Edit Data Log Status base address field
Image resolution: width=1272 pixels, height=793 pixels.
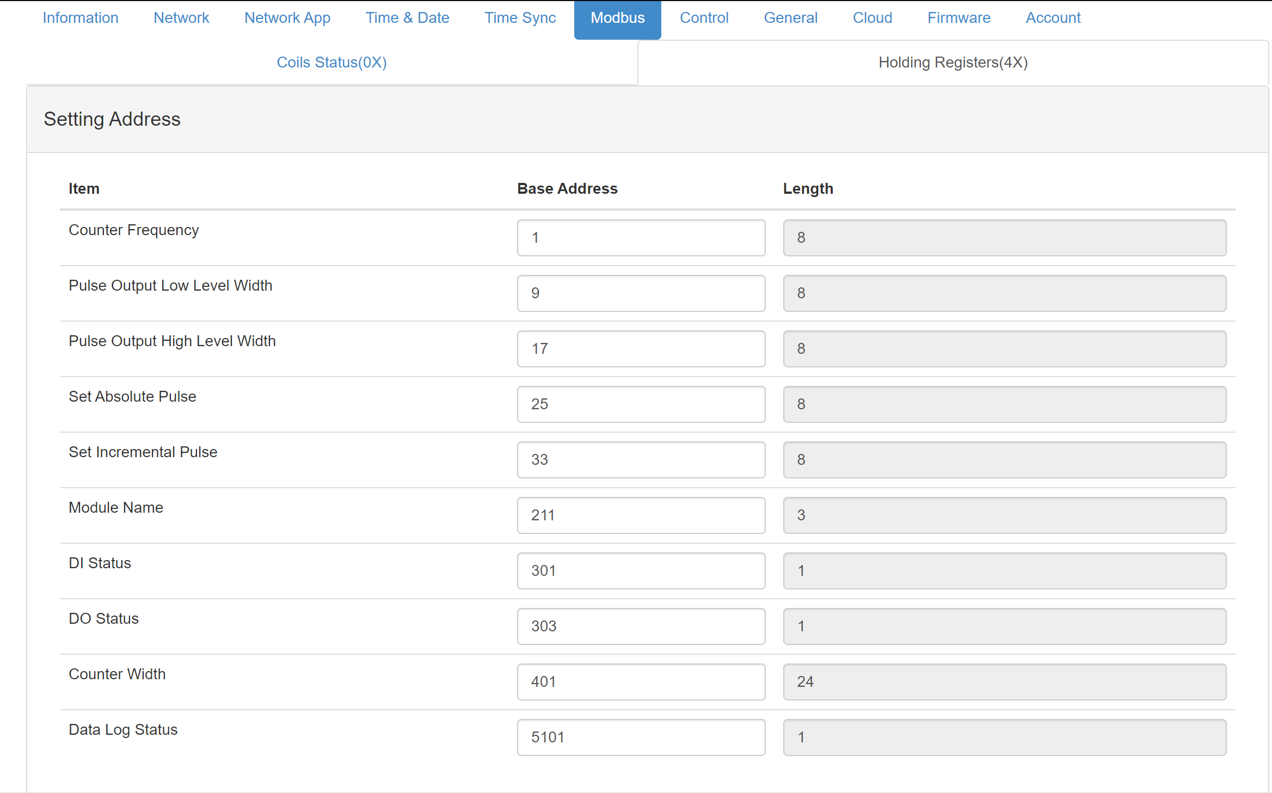tap(641, 737)
